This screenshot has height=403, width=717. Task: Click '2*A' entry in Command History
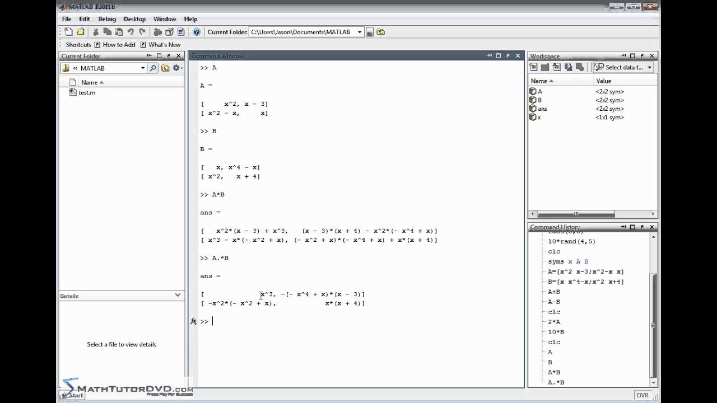(x=554, y=322)
